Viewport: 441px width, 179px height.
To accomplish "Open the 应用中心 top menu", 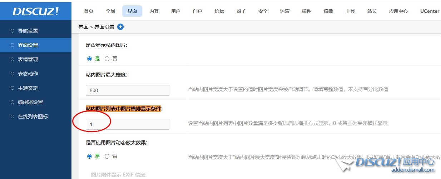I will click(398, 11).
